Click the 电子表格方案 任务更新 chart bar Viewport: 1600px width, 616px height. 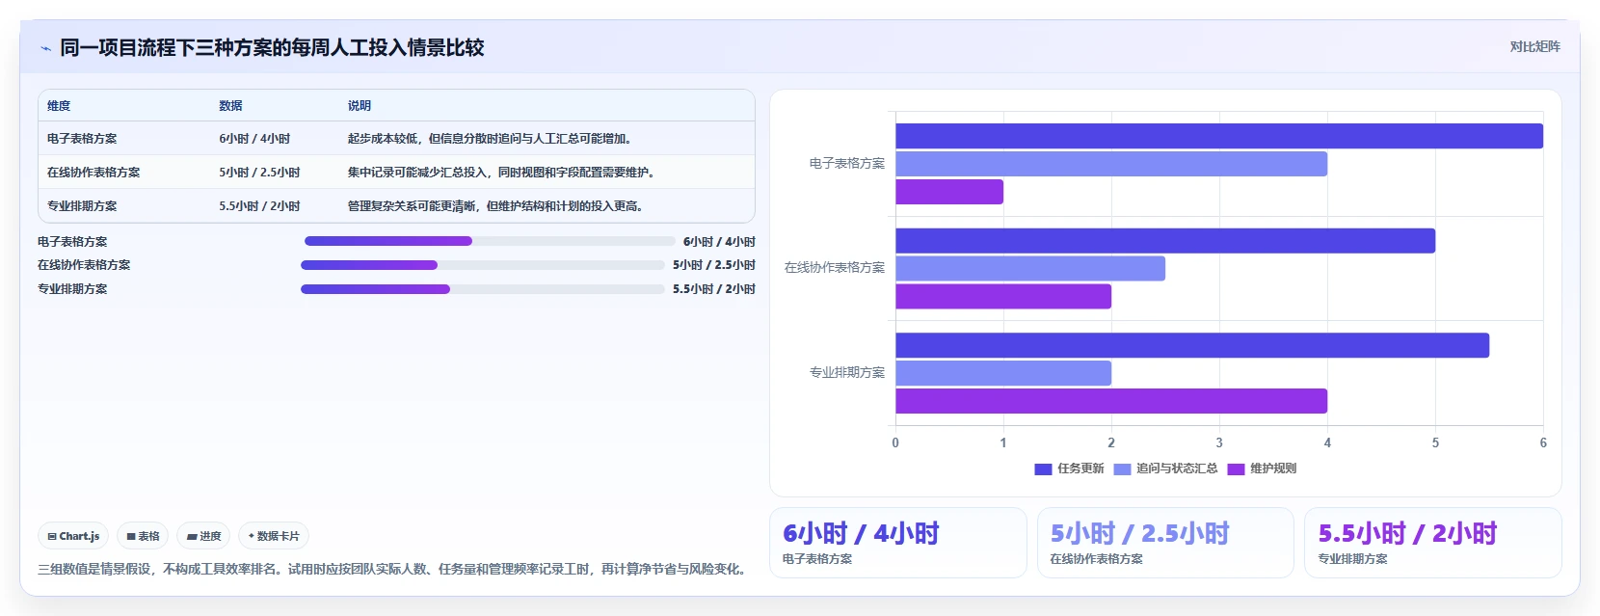1219,136
